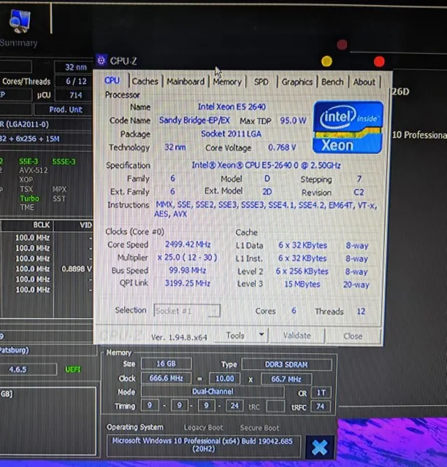Click the Intel Xeon inside logo
Image resolution: width=447 pixels, height=467 pixels.
tap(348, 127)
